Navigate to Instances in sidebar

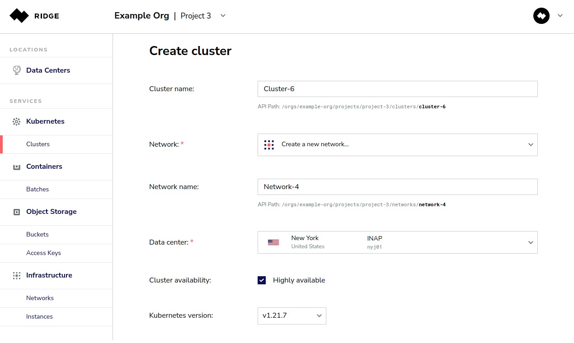(39, 317)
